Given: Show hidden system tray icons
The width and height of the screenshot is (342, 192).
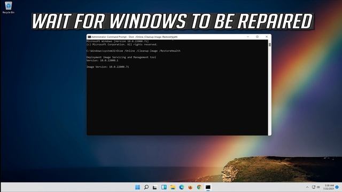Looking at the screenshot, I should (x=307, y=187).
